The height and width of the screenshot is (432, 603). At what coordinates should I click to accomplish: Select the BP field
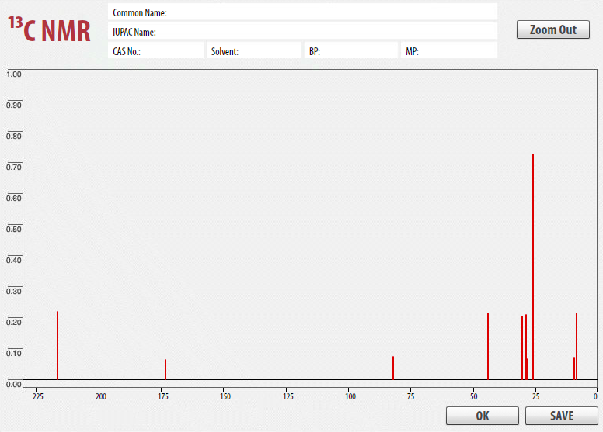[x=351, y=50]
